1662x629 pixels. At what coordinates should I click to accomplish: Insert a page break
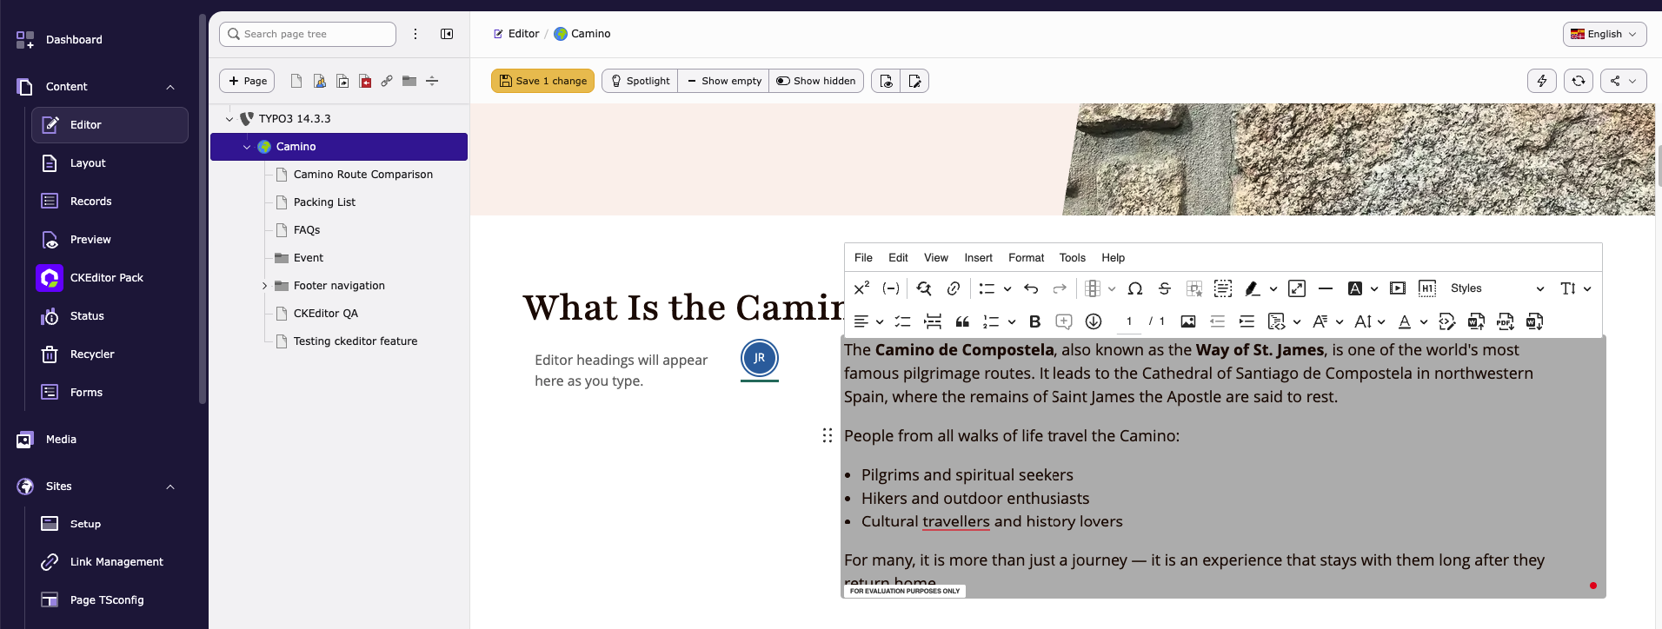point(933,321)
